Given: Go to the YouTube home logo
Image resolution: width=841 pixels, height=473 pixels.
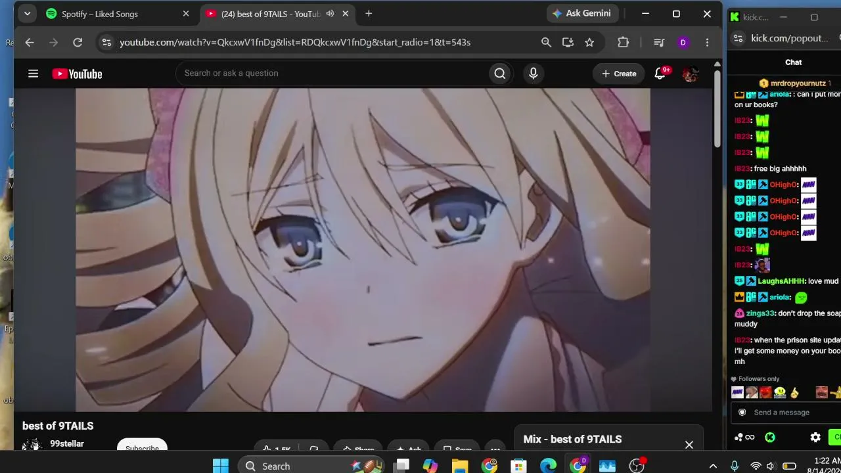Looking at the screenshot, I should click(x=78, y=74).
